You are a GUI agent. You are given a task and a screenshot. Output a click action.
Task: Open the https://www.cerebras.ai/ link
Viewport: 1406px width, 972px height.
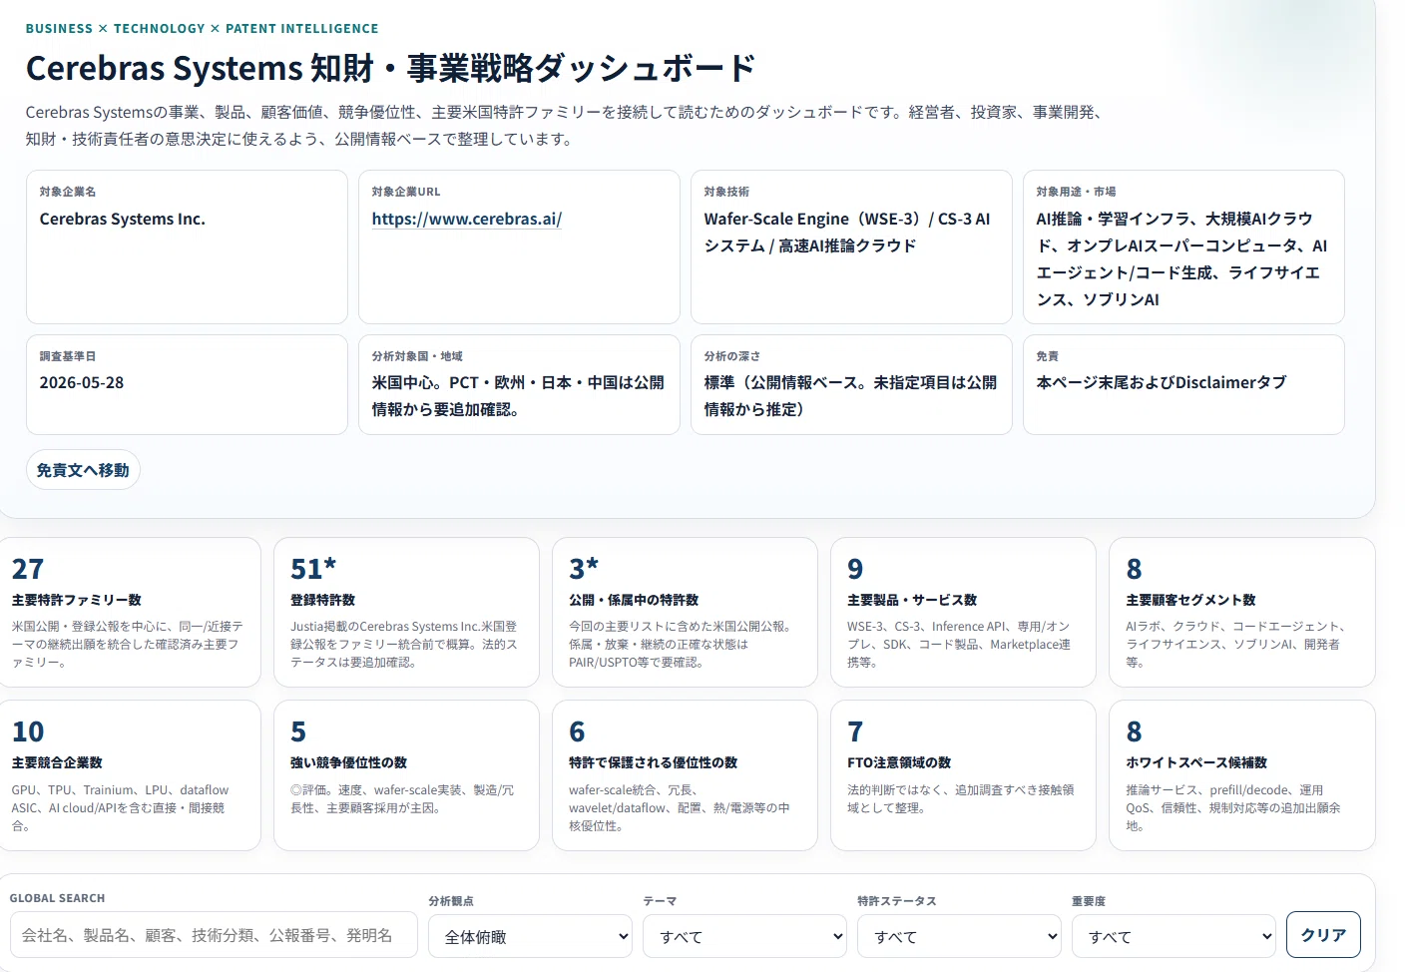click(467, 219)
